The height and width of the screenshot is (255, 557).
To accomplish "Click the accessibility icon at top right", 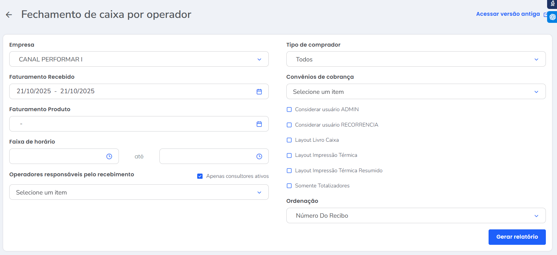I will coord(553,4).
